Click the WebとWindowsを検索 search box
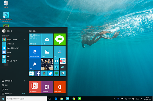Screen dimensions: 153x101 tap(26, 99)
